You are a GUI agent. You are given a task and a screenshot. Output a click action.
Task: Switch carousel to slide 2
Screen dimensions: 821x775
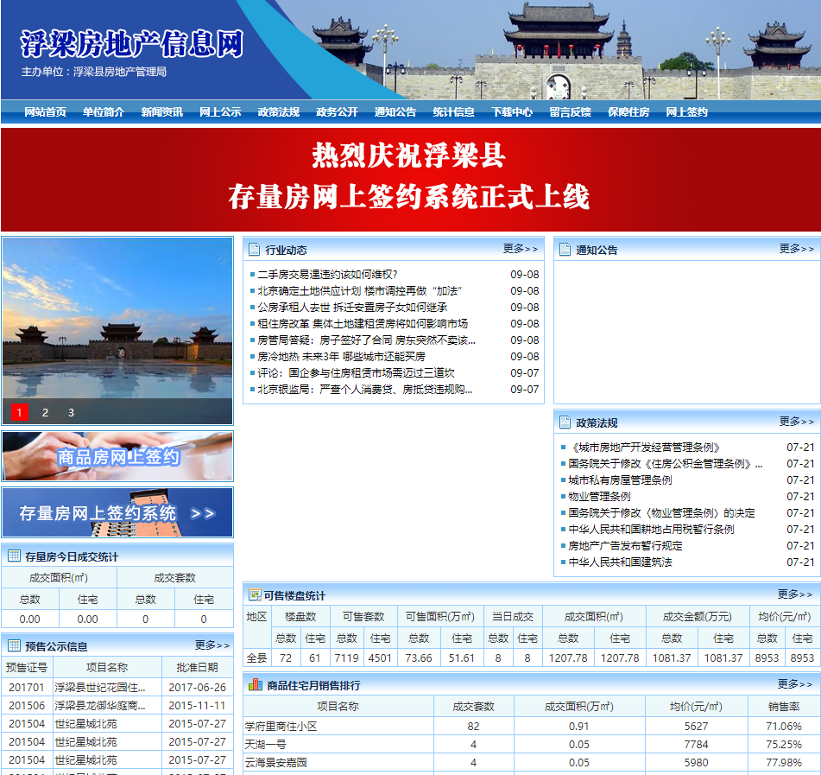click(46, 413)
